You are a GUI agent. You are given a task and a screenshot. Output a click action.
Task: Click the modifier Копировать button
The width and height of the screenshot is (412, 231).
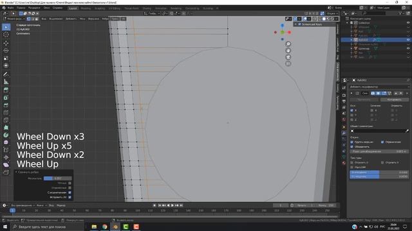pyautogui.click(x=395, y=99)
